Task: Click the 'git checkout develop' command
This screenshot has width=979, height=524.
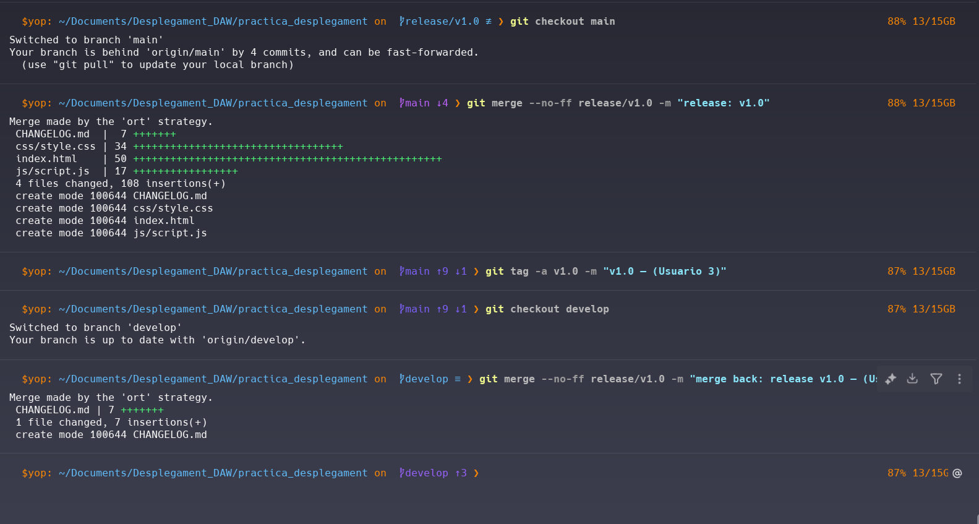Action: coord(547,309)
